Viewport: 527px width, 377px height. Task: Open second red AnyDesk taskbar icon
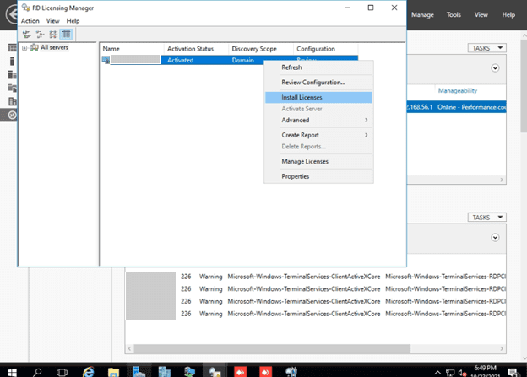pyautogui.click(x=265, y=372)
